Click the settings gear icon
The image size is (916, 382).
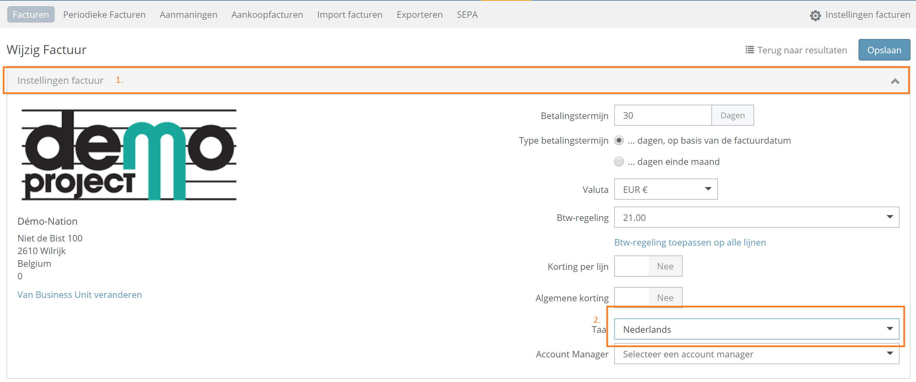pyautogui.click(x=815, y=15)
